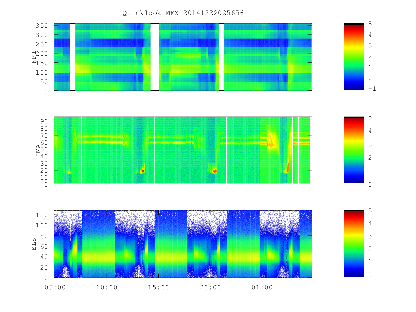Screen dimensions: 416x312
Task: Click the ELS y-axis label
Action: [34, 244]
